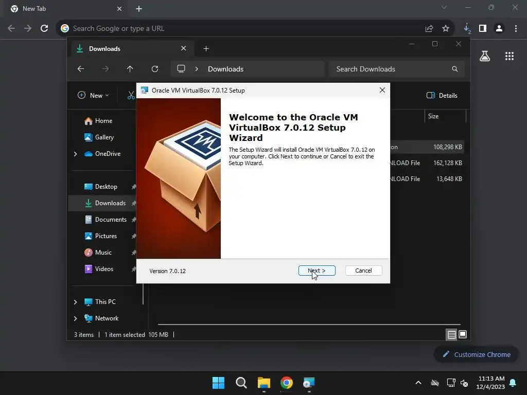Open Google apps grid

[510, 56]
